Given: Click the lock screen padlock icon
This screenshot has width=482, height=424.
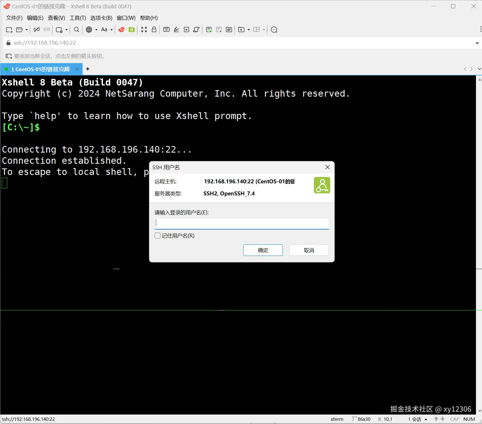Looking at the screenshot, I should click(x=154, y=30).
